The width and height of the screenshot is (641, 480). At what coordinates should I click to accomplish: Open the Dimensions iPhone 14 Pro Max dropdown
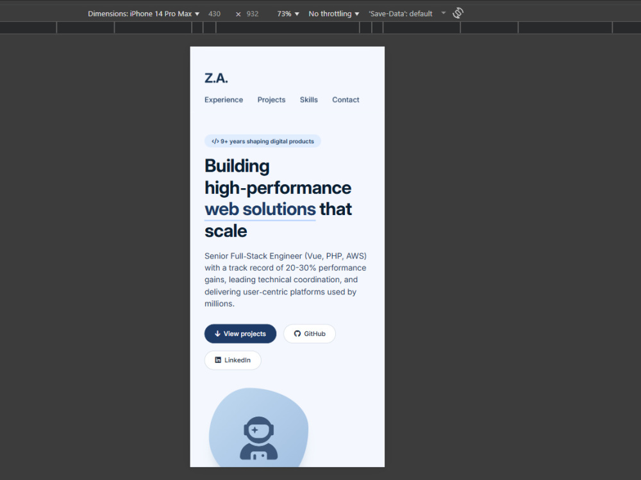tap(144, 13)
